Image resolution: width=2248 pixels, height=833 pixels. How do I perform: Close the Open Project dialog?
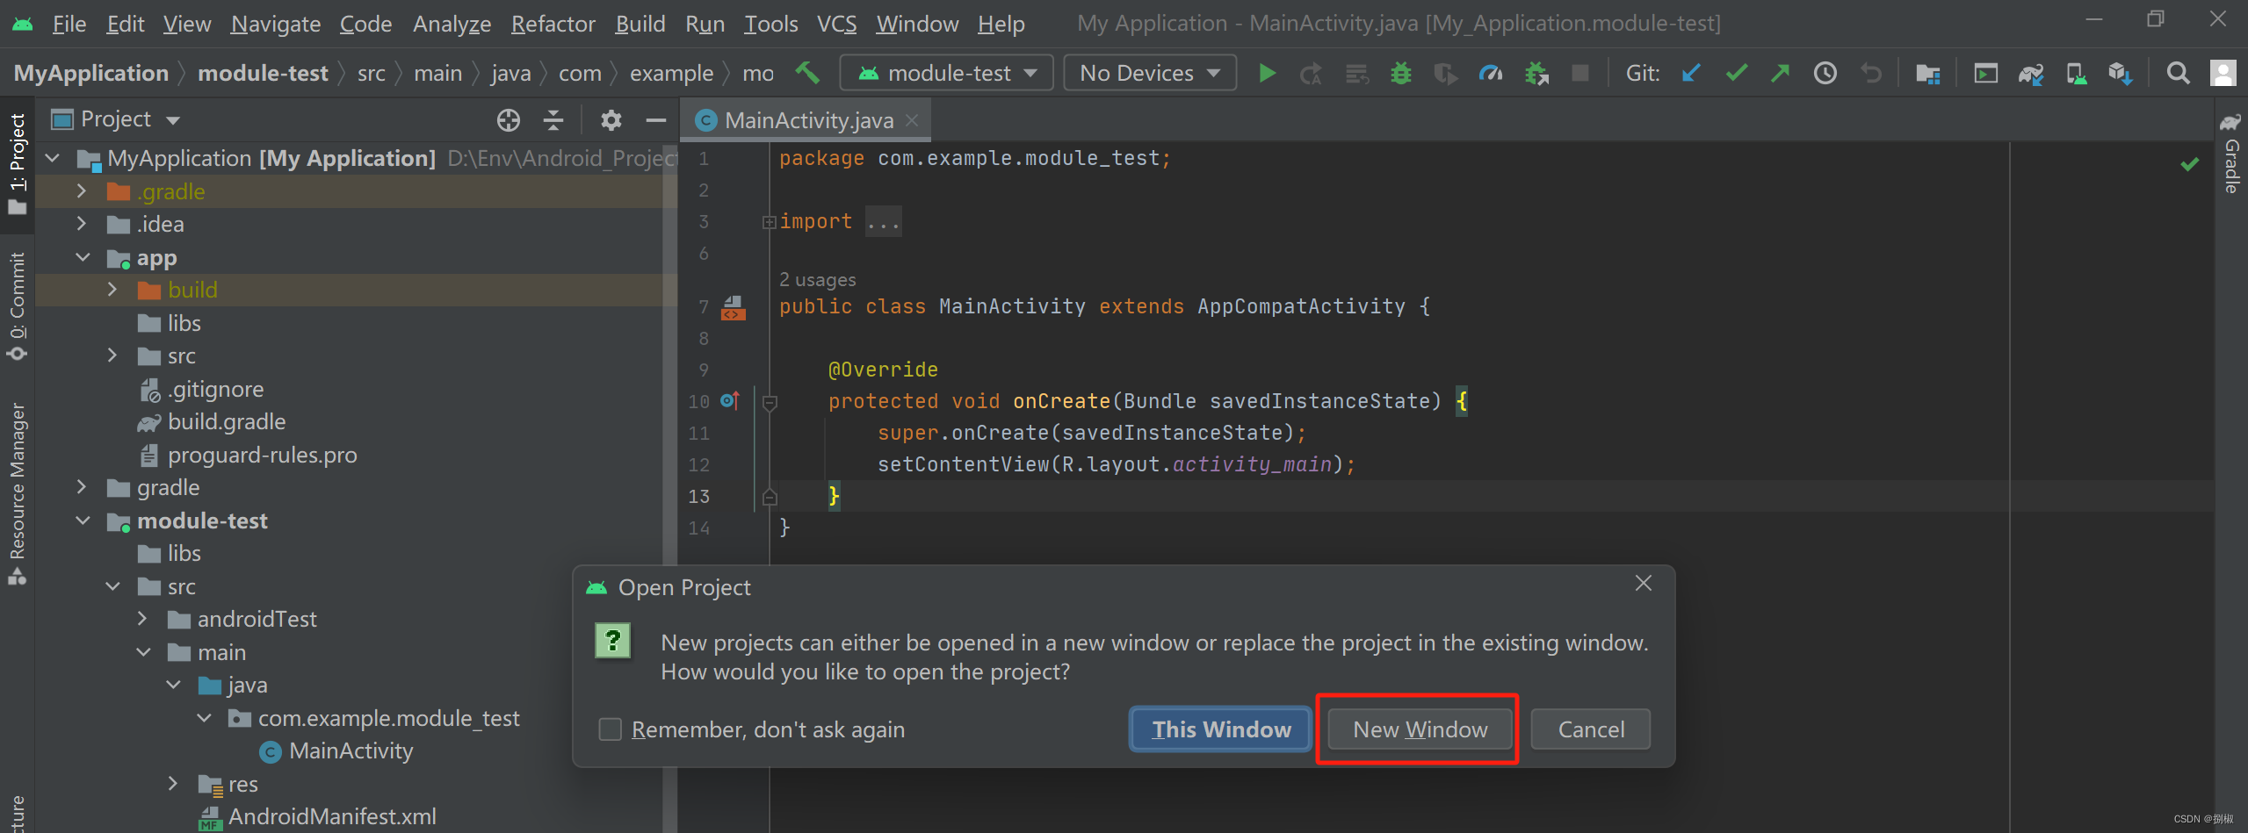pos(1643,584)
